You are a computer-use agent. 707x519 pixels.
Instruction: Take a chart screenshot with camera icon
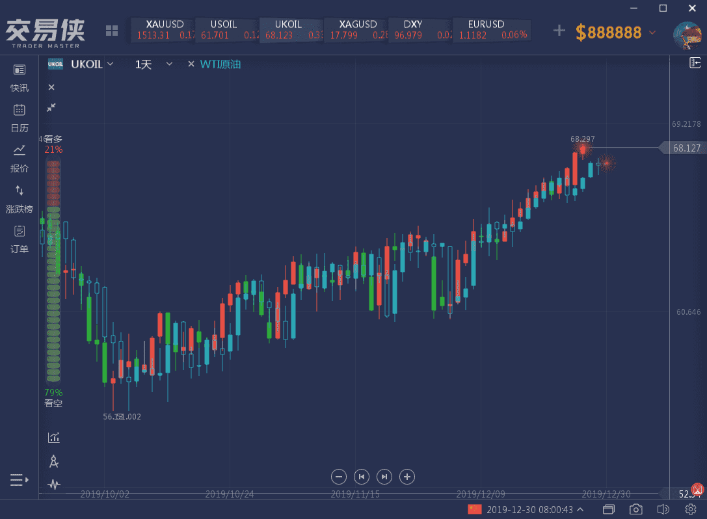pos(636,509)
